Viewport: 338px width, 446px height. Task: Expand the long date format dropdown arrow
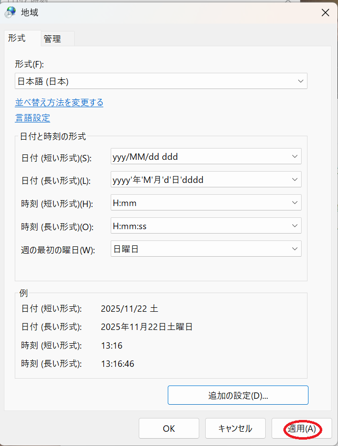[295, 180]
